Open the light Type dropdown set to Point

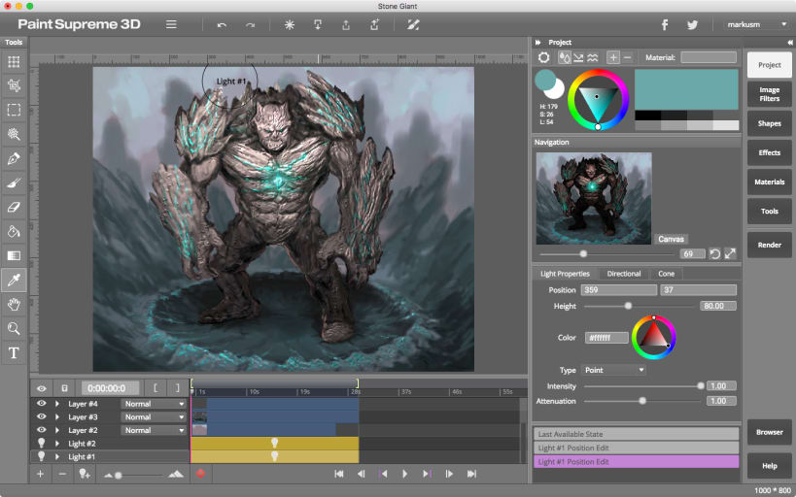[x=613, y=370]
